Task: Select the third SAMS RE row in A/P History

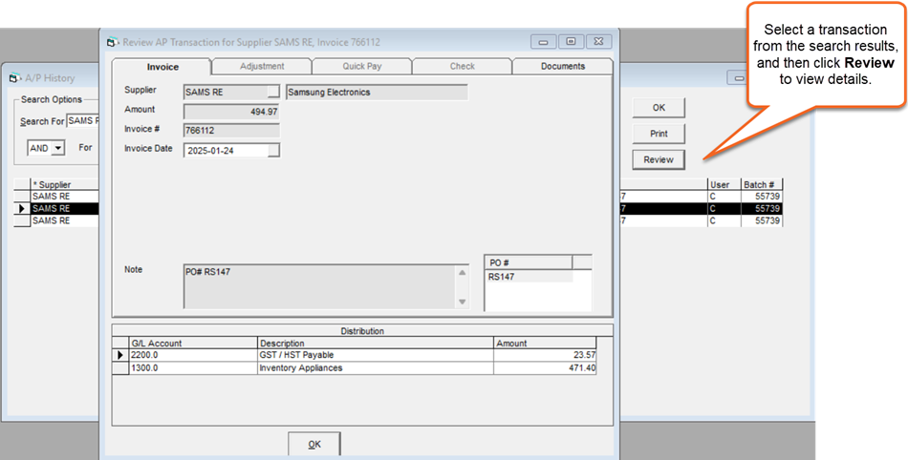Action: (x=64, y=220)
